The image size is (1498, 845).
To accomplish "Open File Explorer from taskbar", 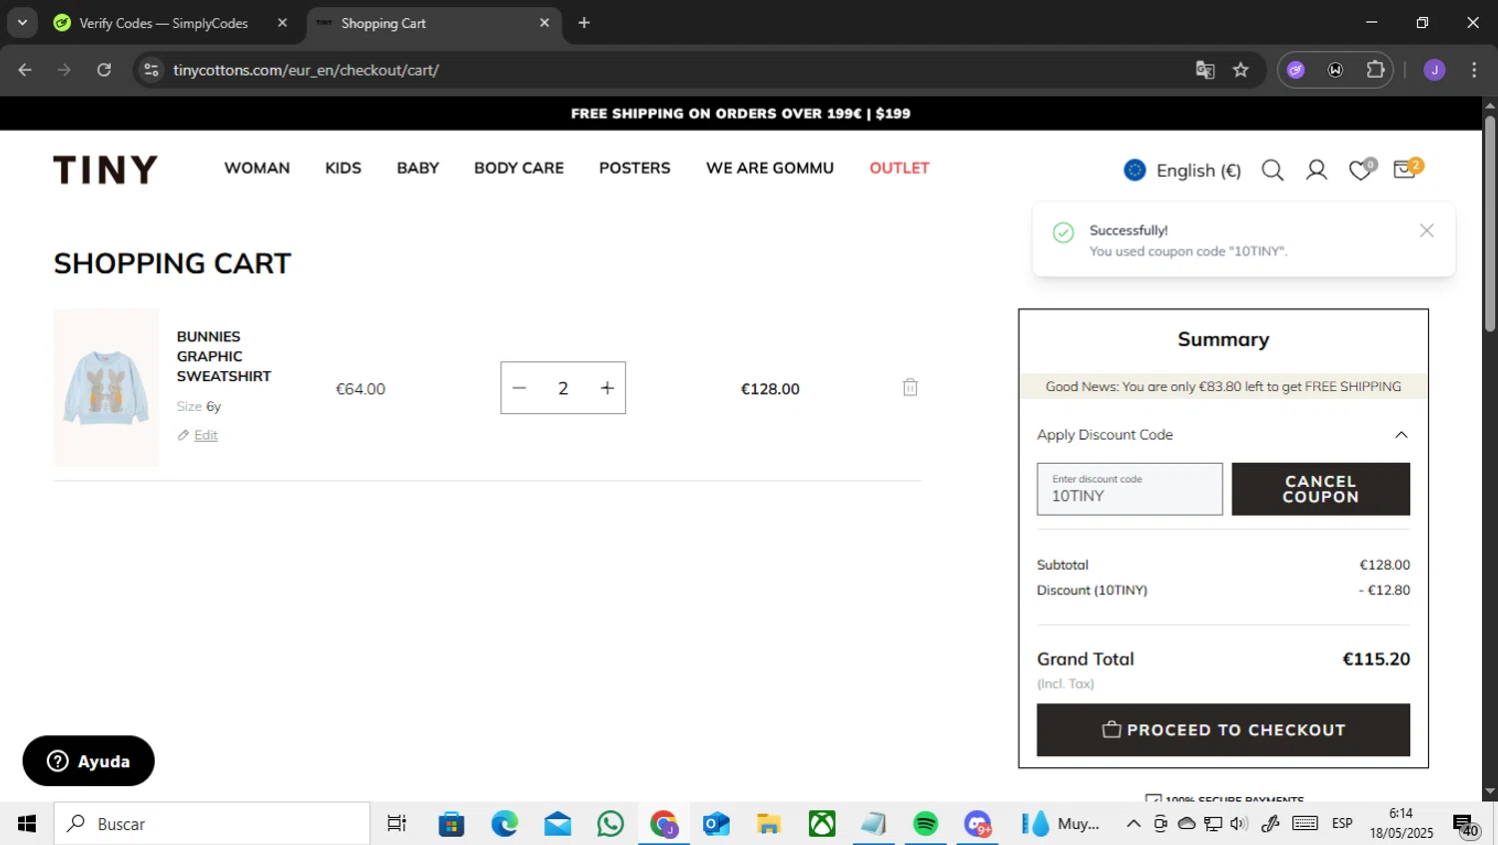I will 768,824.
